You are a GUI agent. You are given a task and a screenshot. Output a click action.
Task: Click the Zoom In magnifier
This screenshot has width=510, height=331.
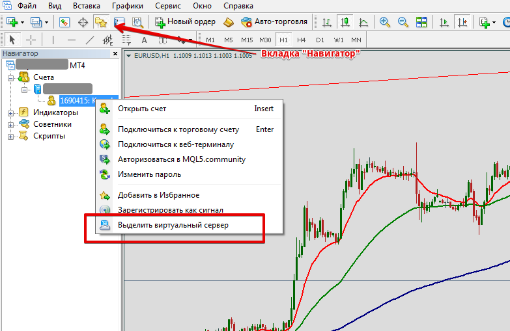(385, 22)
